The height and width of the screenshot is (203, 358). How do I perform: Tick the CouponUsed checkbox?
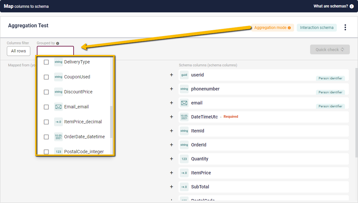coord(46,77)
